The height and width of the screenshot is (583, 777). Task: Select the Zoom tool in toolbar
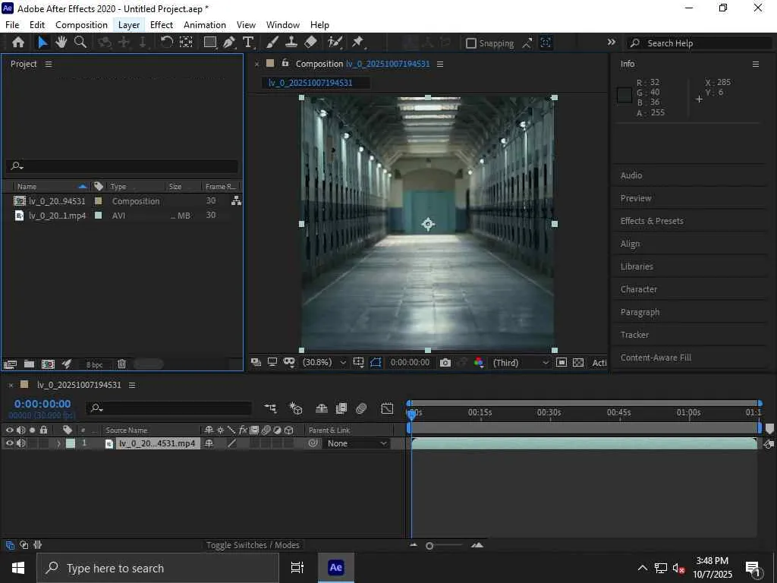(x=80, y=43)
